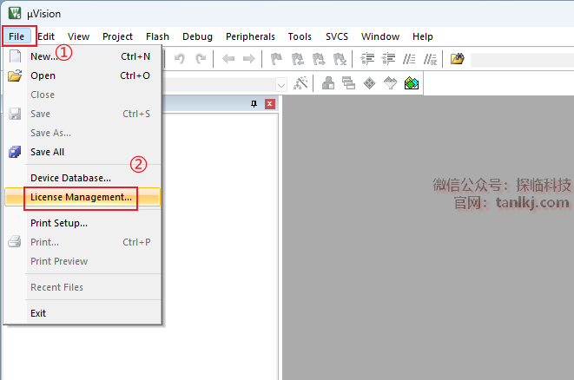Open the Find in Files toolbar icon

pos(457,59)
